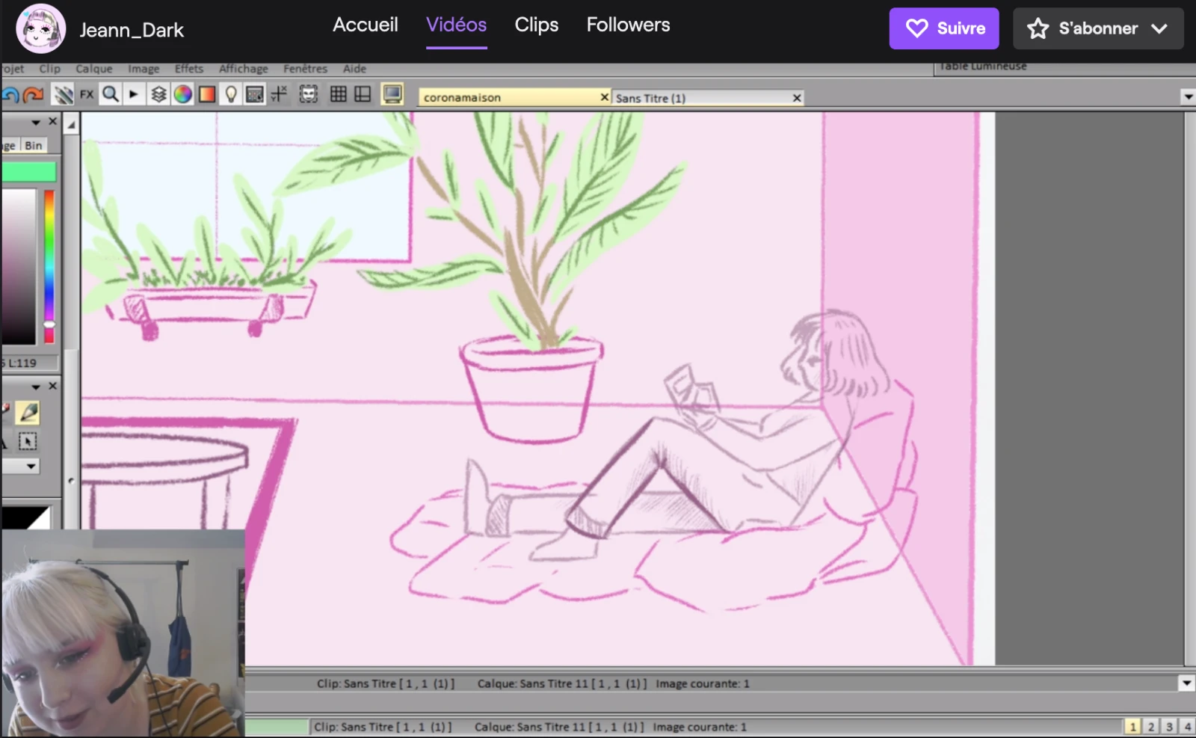Open the Calque menu

tap(93, 69)
